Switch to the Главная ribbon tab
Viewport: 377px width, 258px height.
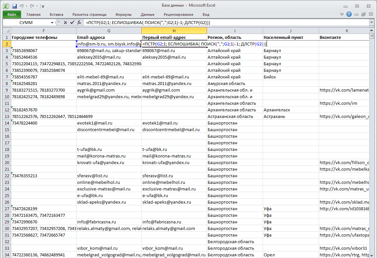(33, 14)
